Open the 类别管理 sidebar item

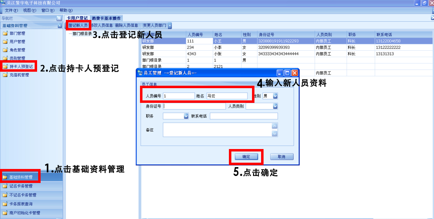(17, 58)
